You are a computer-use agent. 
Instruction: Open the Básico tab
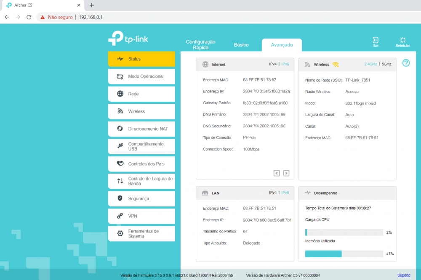click(x=241, y=45)
